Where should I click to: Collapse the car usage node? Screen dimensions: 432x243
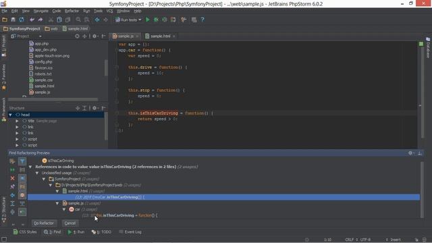click(x=64, y=209)
